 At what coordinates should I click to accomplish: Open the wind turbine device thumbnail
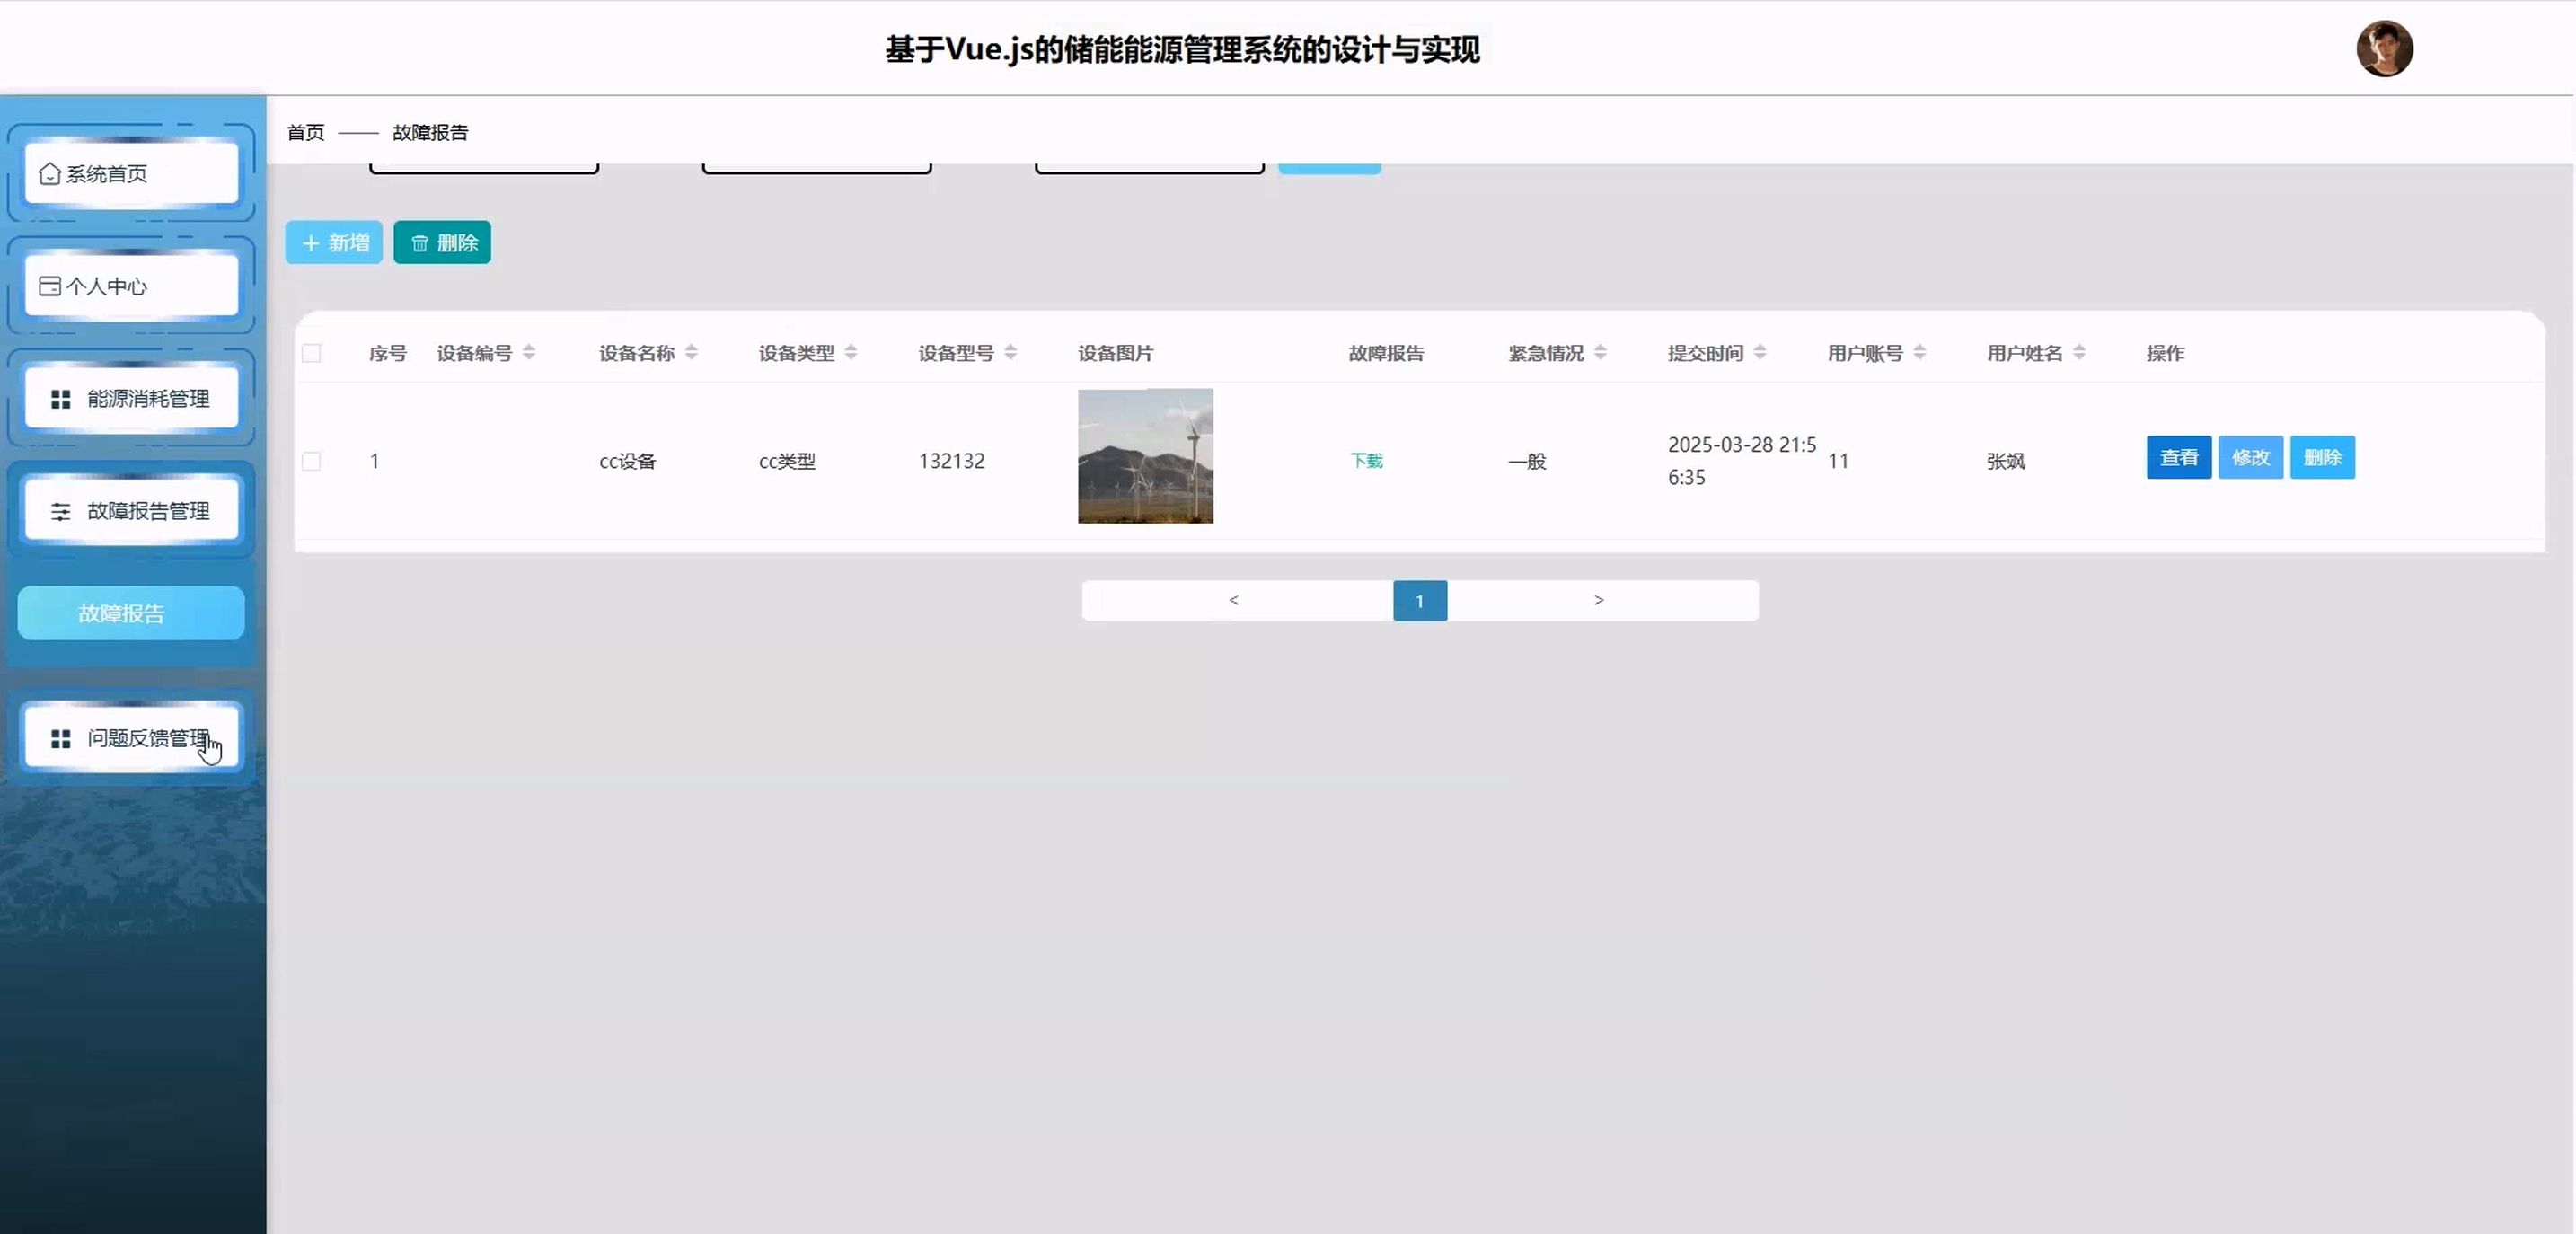point(1145,456)
